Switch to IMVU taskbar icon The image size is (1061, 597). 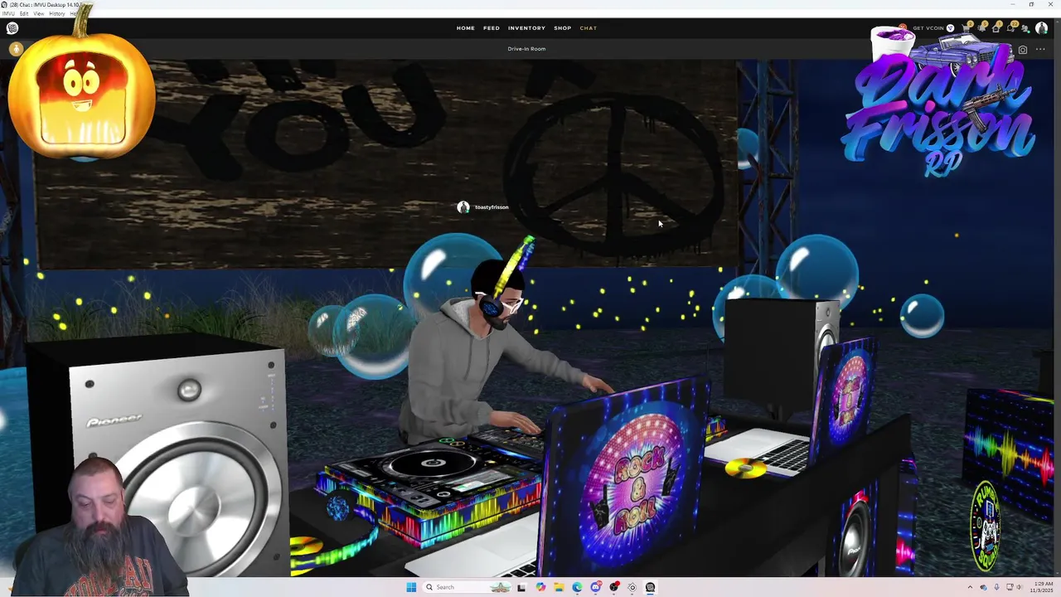pos(650,587)
